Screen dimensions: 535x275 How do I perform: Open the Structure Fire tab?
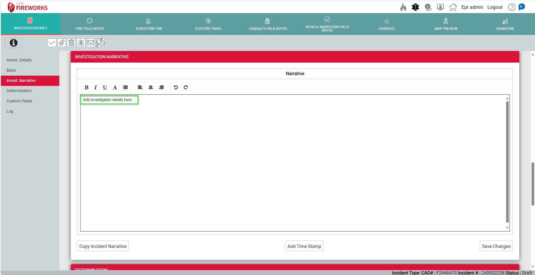point(149,24)
